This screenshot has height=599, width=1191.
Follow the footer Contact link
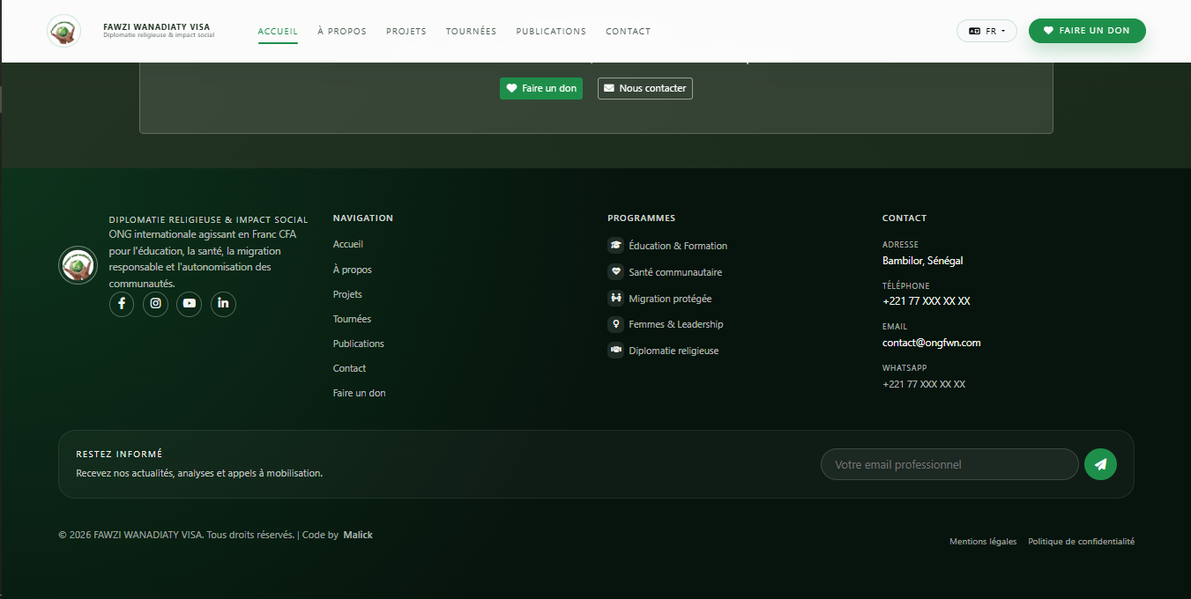point(349,368)
